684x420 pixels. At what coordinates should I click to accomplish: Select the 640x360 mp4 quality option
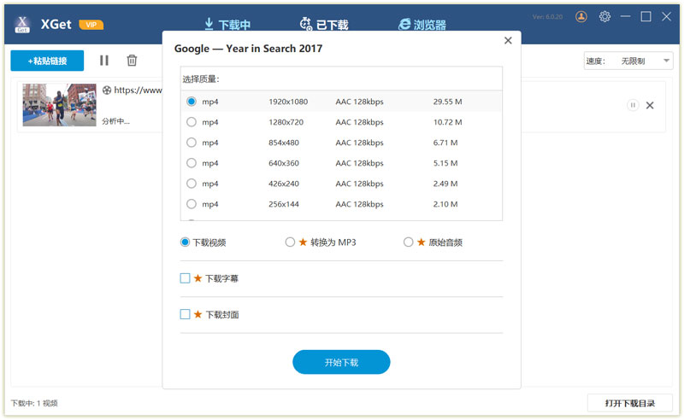pyautogui.click(x=191, y=163)
